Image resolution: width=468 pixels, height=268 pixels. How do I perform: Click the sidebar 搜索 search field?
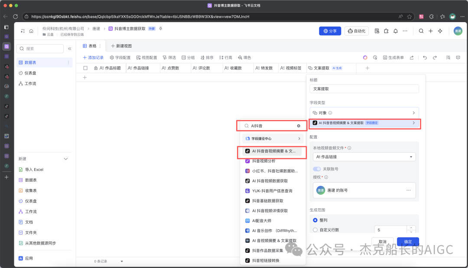coord(40,49)
